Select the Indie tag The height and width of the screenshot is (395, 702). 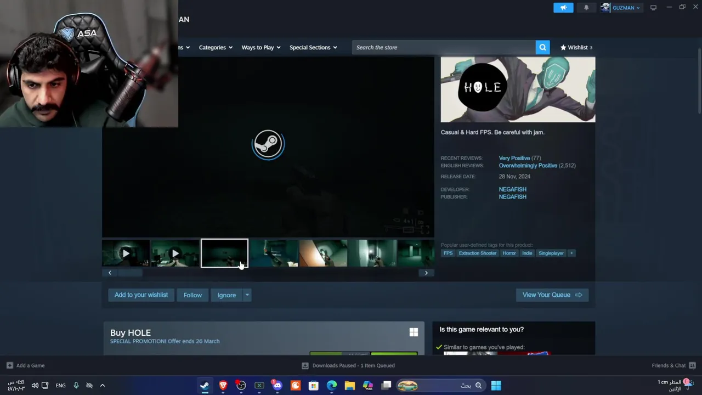[x=527, y=253]
